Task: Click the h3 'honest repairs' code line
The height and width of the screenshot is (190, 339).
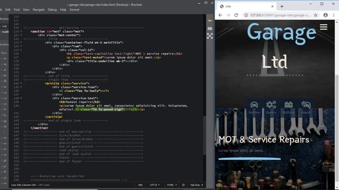Action: pyautogui.click(x=79, y=102)
